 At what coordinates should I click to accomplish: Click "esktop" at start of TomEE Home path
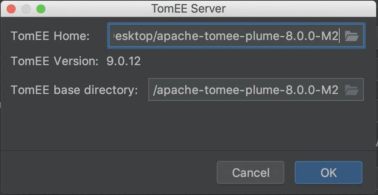tap(134, 37)
